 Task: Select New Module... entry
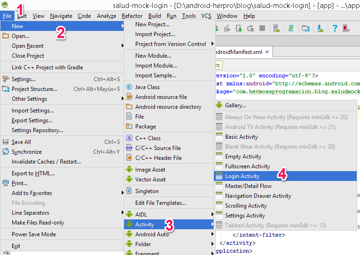(x=169, y=56)
